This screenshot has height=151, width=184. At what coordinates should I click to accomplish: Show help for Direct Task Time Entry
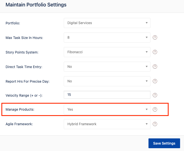pyautogui.click(x=155, y=67)
